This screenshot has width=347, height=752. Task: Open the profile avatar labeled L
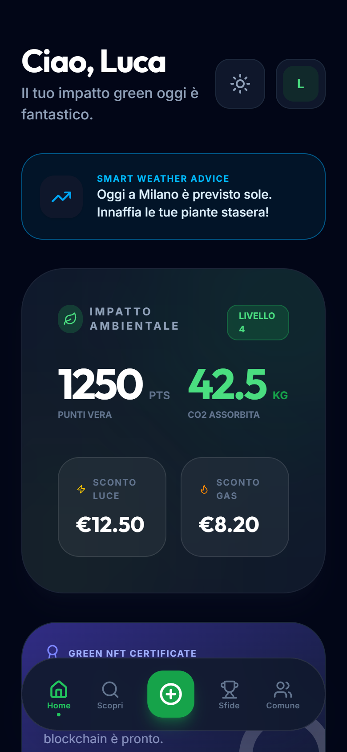tap(301, 84)
